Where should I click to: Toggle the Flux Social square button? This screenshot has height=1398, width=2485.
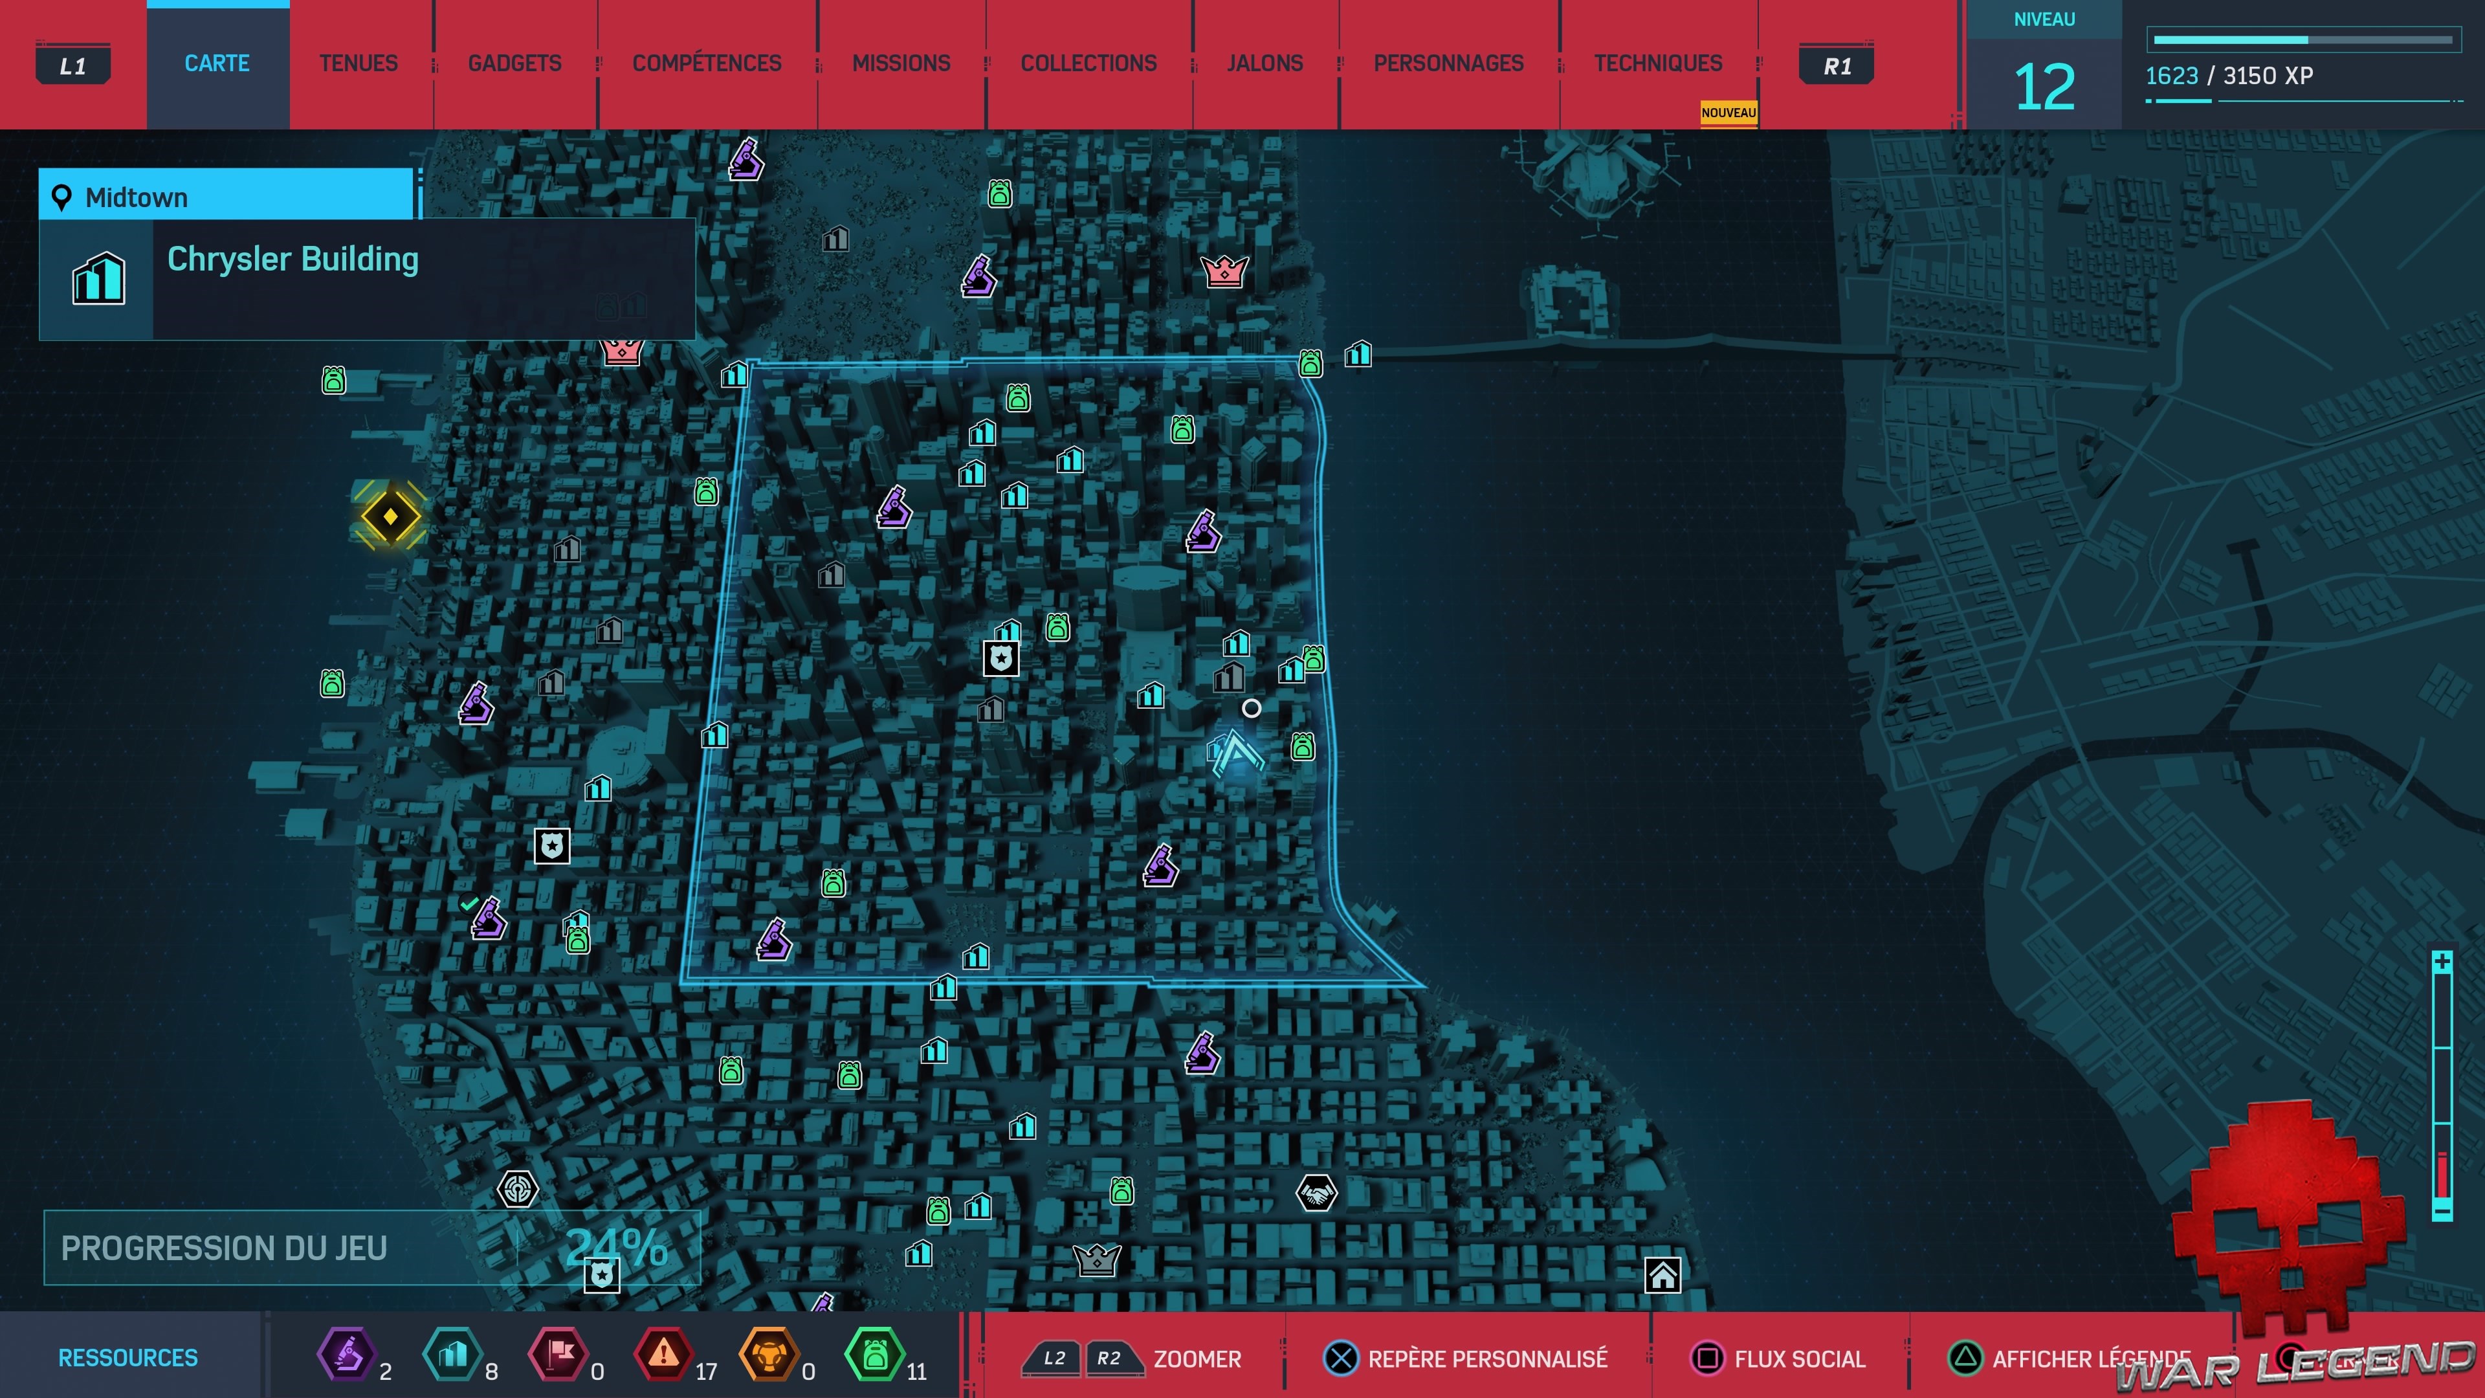[x=1706, y=1357]
